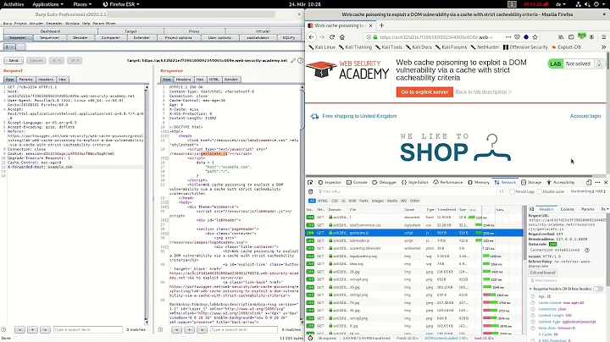Open a new Firefox tab with plus

381,25
